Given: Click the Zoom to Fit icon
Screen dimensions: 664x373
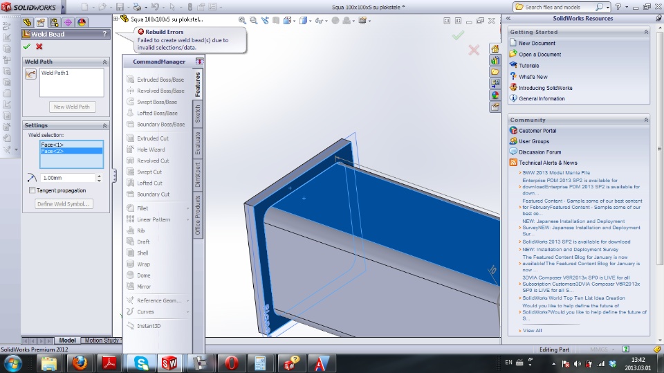Looking at the screenshot, I should [242, 20].
